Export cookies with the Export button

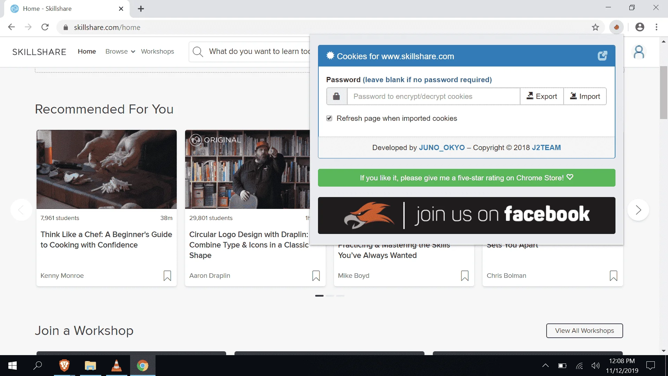542,96
